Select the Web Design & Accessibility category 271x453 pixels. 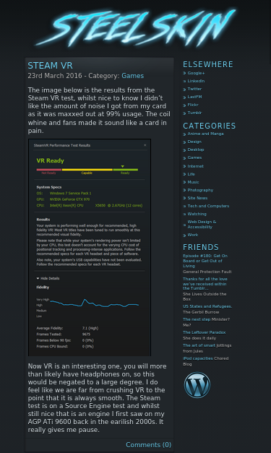202,225
